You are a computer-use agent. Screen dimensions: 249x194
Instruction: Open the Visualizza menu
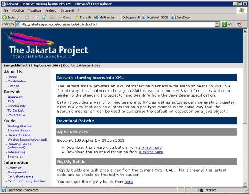click(x=34, y=10)
